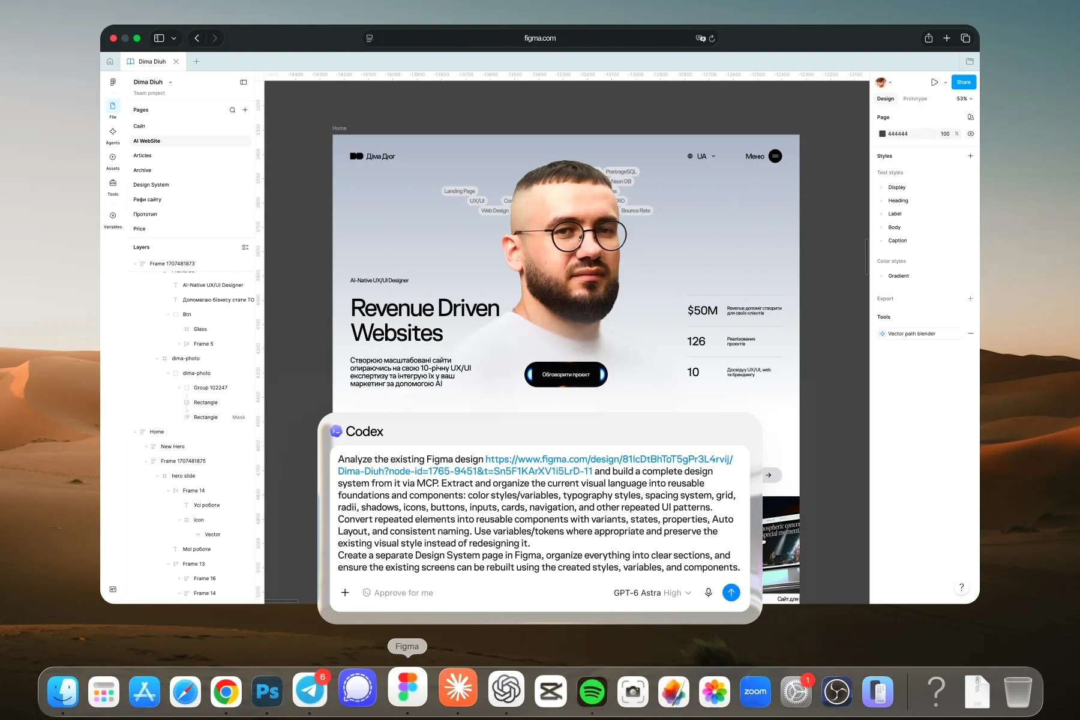Open the Variables sidebar panel

tap(113, 215)
